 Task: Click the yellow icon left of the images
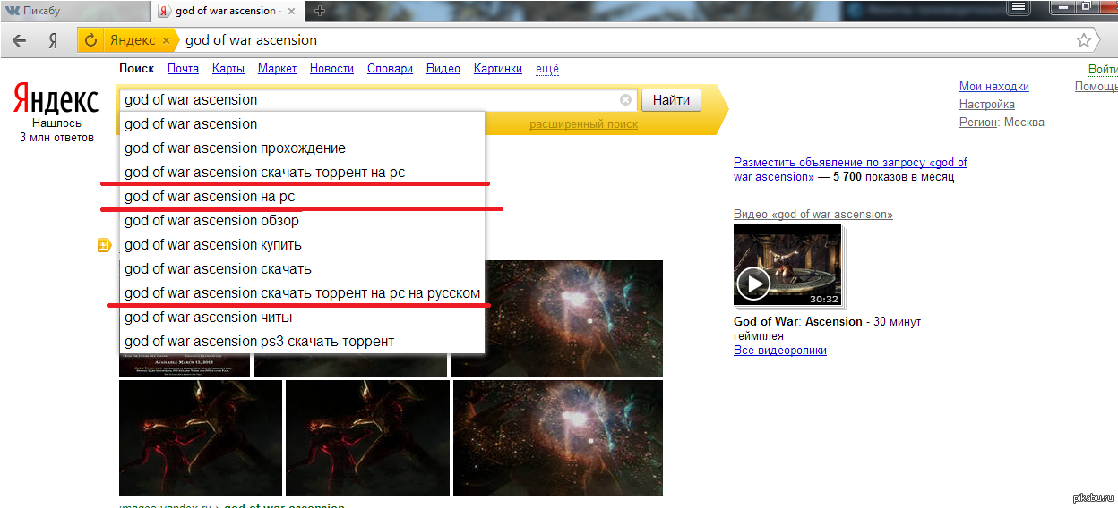click(x=104, y=245)
